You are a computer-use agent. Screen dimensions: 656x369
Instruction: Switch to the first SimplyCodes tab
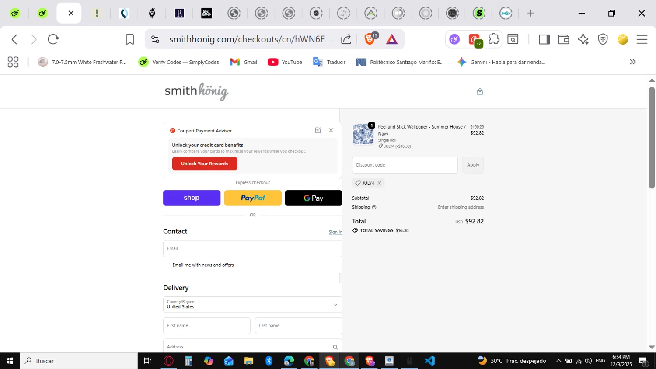(15, 13)
